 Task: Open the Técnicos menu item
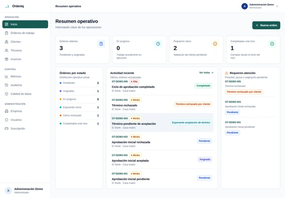25,50
